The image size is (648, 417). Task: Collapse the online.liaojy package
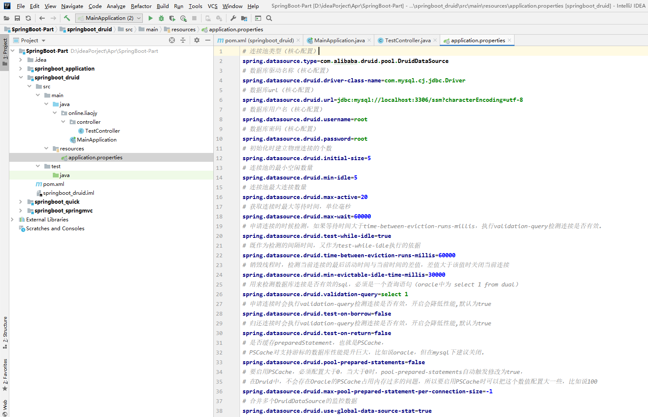click(x=54, y=113)
